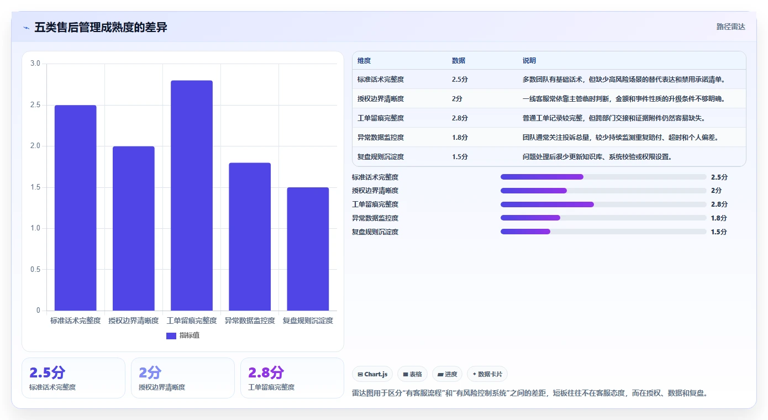Click the 2.5分 value after the progress bar
The image size is (768, 420).
pyautogui.click(x=719, y=177)
